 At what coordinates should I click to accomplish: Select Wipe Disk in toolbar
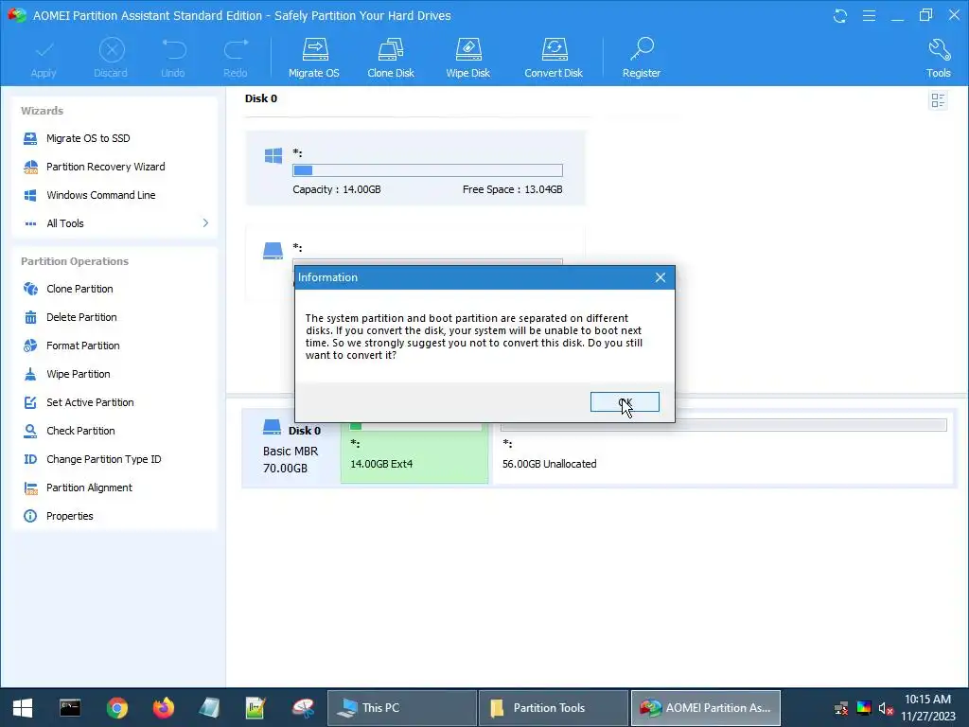[x=467, y=58]
